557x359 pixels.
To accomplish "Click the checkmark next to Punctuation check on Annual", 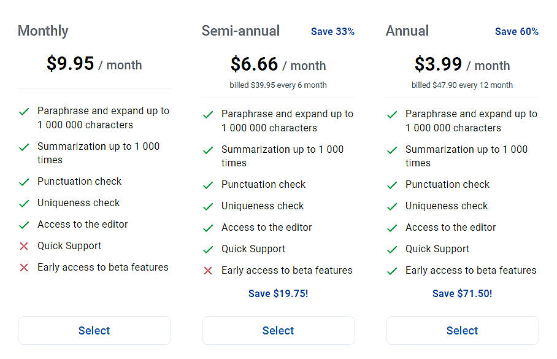I will point(392,184).
